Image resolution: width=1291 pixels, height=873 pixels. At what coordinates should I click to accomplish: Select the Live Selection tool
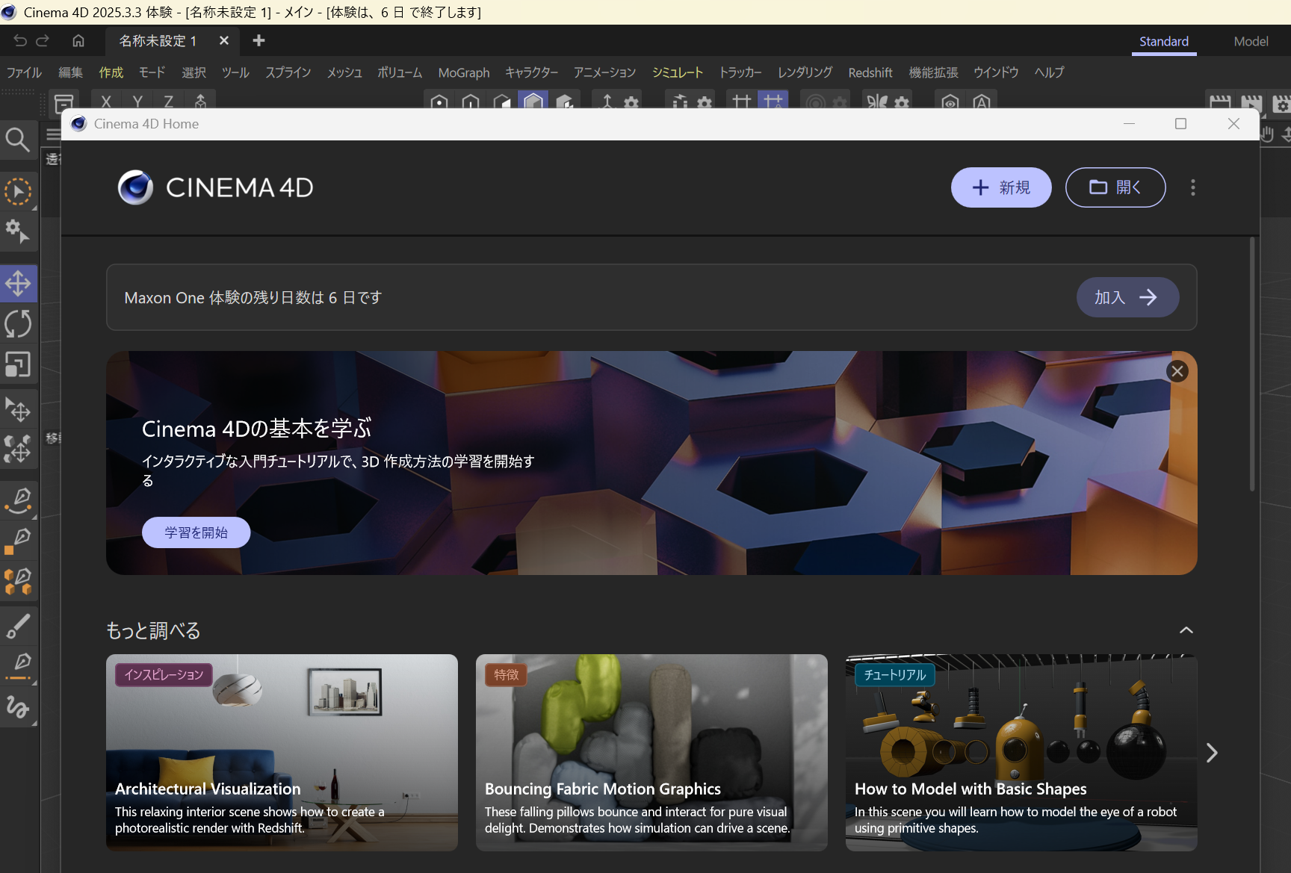coord(18,192)
